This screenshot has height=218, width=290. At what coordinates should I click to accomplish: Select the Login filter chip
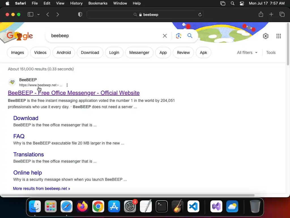114,53
